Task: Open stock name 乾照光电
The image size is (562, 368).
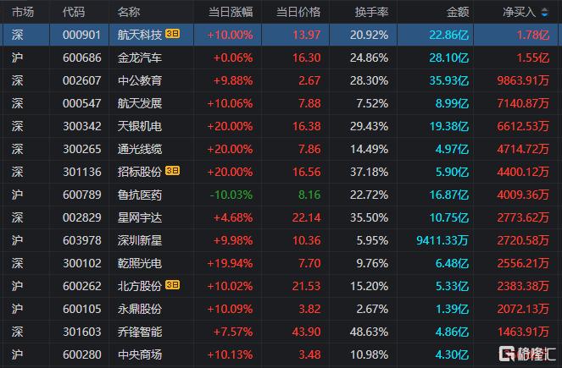Action: [139, 262]
